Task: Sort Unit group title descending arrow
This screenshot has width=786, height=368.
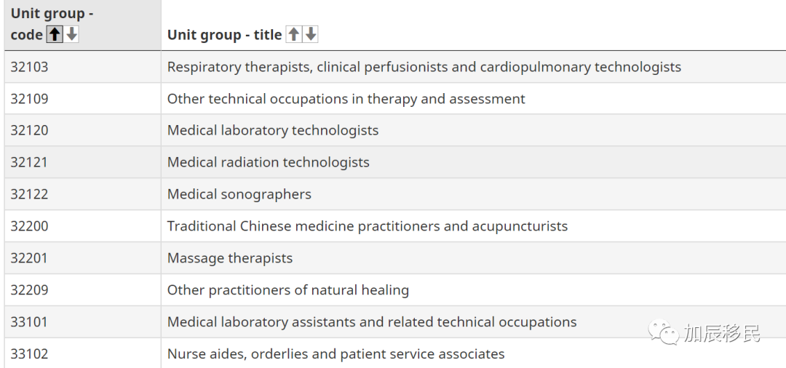Action: click(x=311, y=34)
